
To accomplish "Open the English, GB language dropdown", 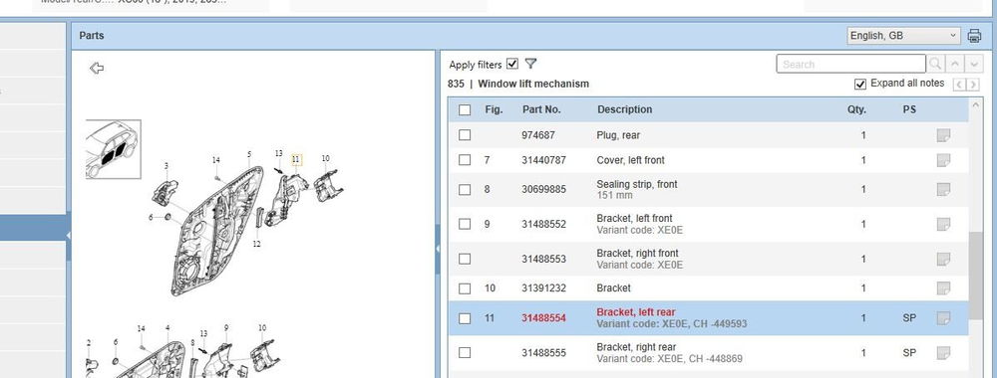I will tap(903, 36).
